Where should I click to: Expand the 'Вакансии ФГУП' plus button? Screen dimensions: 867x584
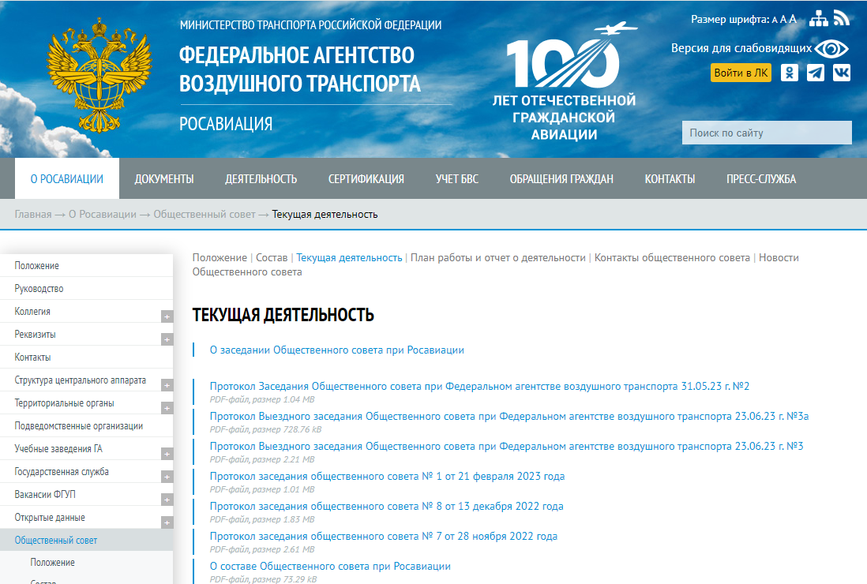[x=167, y=500]
